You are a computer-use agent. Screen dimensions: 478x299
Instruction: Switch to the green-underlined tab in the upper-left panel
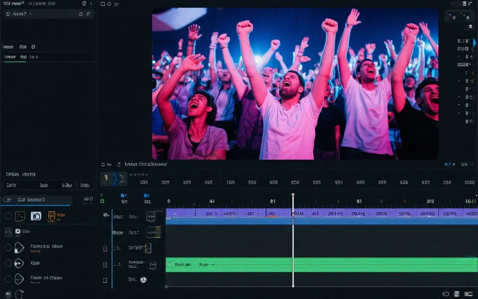point(9,57)
